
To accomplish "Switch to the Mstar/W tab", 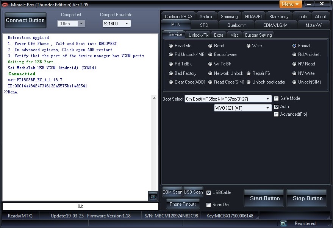I will (x=313, y=25).
